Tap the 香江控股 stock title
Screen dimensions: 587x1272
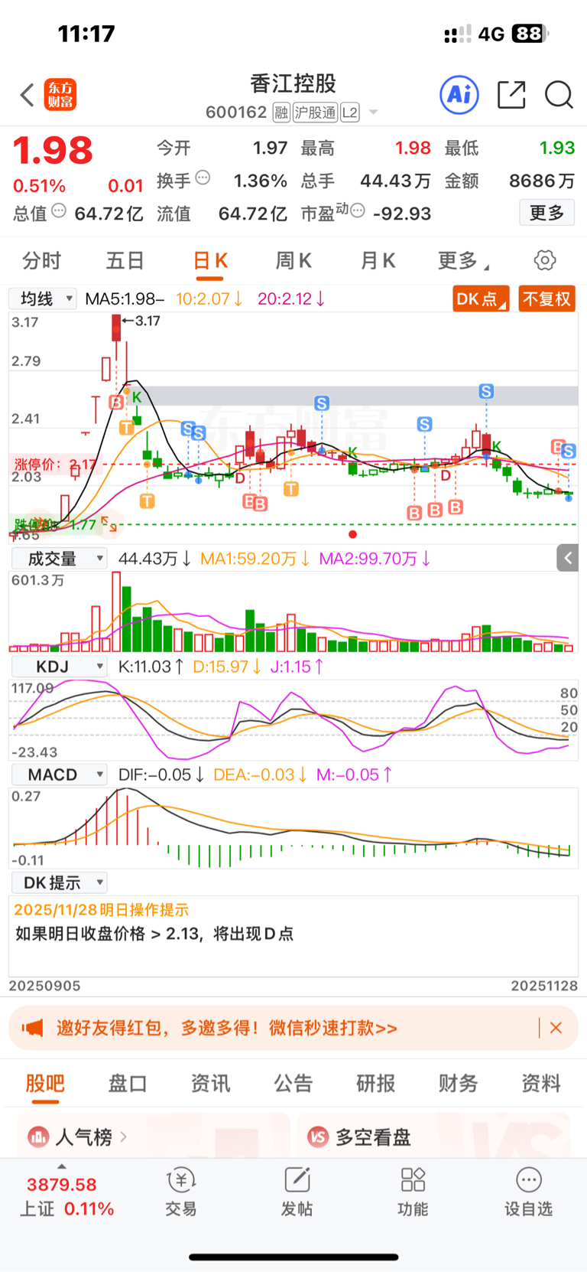click(x=293, y=83)
